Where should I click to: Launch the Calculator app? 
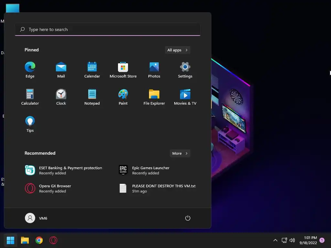point(30,97)
